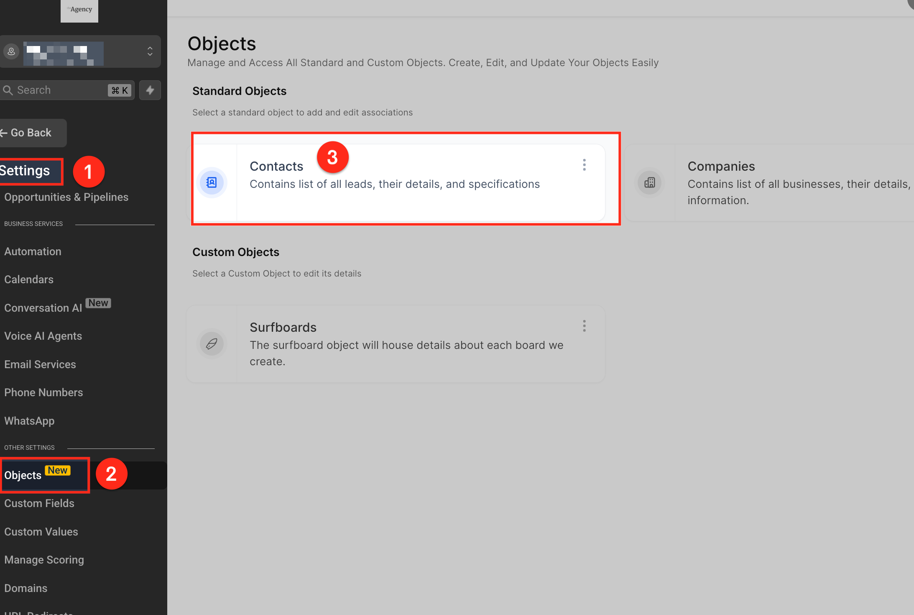
Task: Expand the account switcher dropdown arrows
Action: (x=150, y=51)
